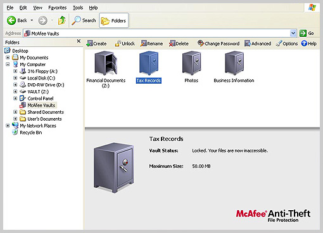
Task: Open the Help menu
Action: point(93,8)
